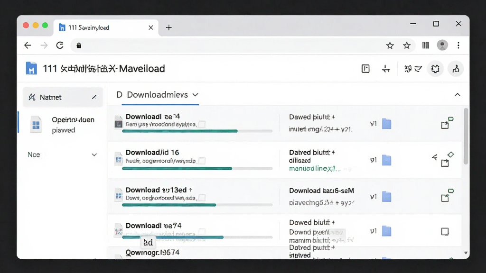Tick the checkbox under the Download/id 16 title
The height and width of the screenshot is (273, 486).
coord(202,161)
